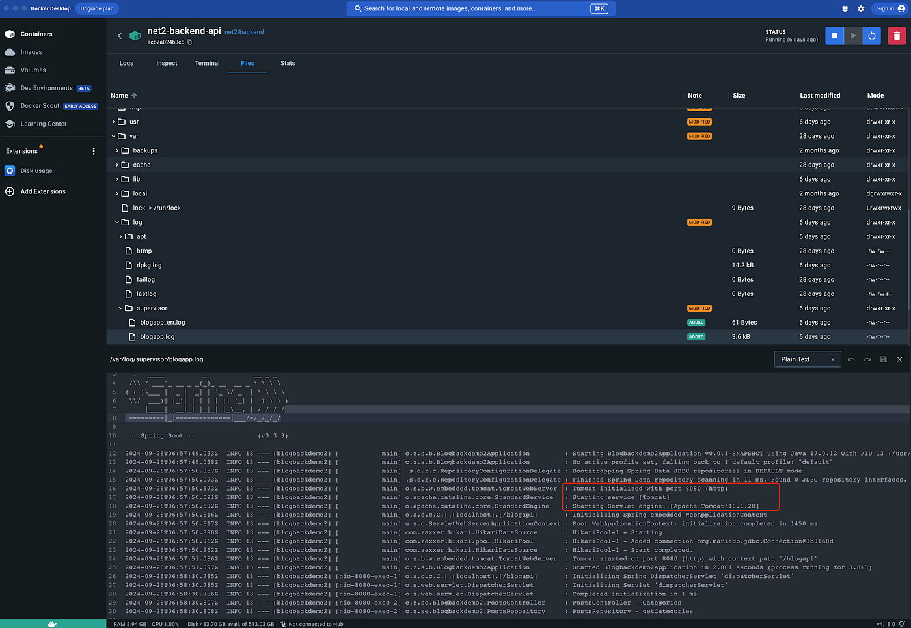Expand the backups folder
The height and width of the screenshot is (628, 911).
117,150
